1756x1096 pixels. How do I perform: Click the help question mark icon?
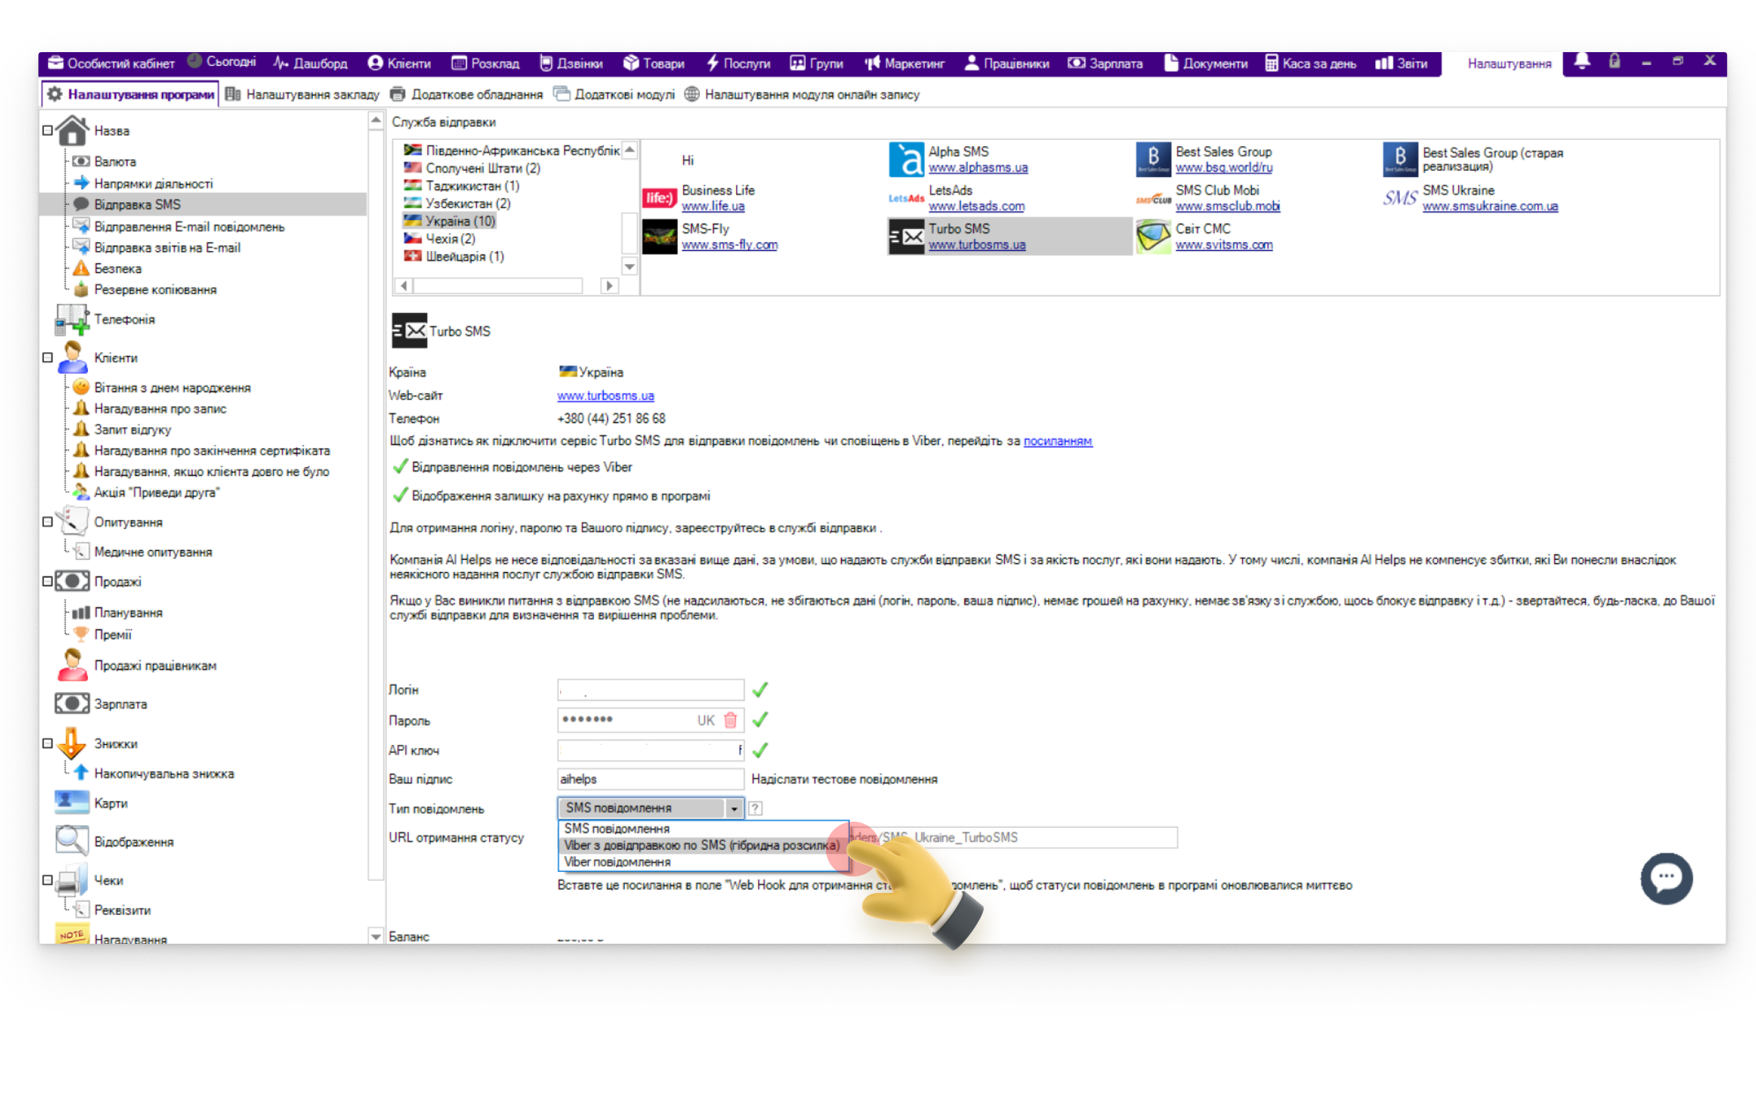coord(755,808)
